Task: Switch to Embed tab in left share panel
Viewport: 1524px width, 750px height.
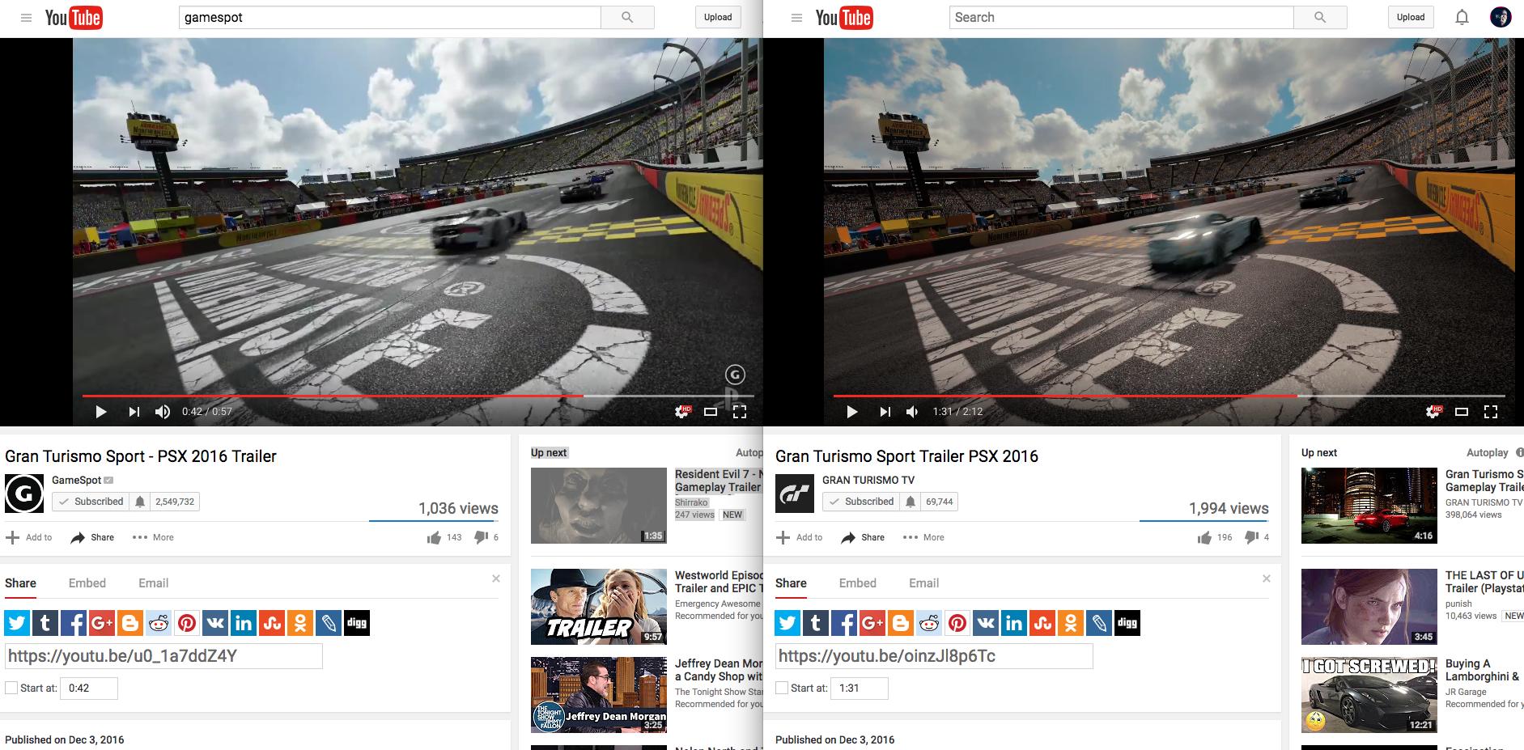Action: pyautogui.click(x=87, y=583)
